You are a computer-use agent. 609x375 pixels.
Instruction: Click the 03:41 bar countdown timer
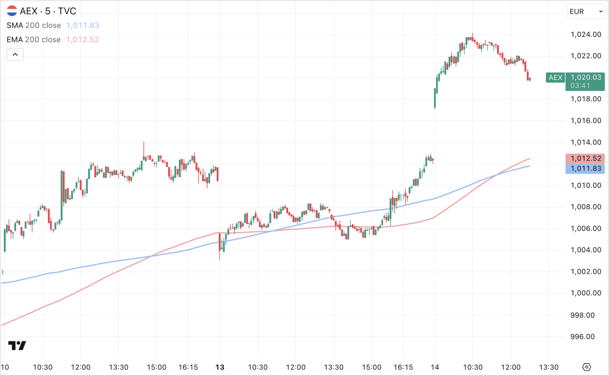[580, 86]
